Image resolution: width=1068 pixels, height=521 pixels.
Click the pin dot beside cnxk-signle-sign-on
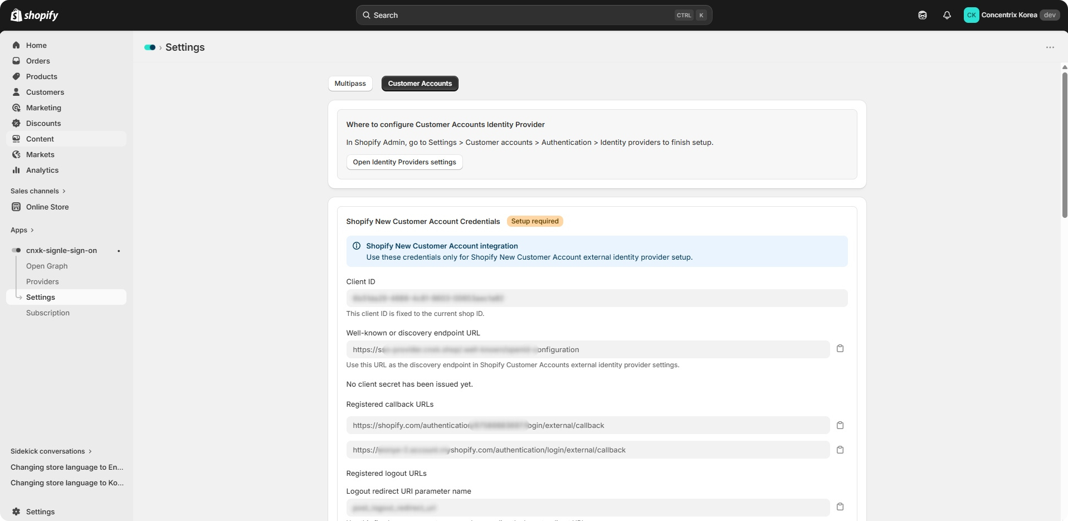119,251
